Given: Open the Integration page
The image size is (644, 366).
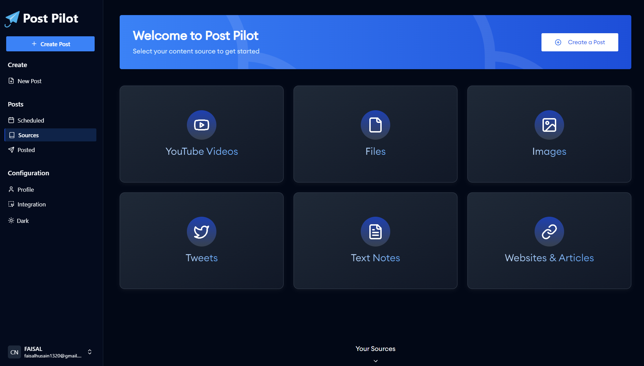Looking at the screenshot, I should (50, 204).
